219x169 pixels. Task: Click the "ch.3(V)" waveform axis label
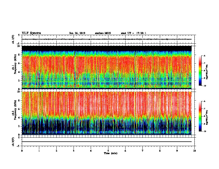click(13, 142)
